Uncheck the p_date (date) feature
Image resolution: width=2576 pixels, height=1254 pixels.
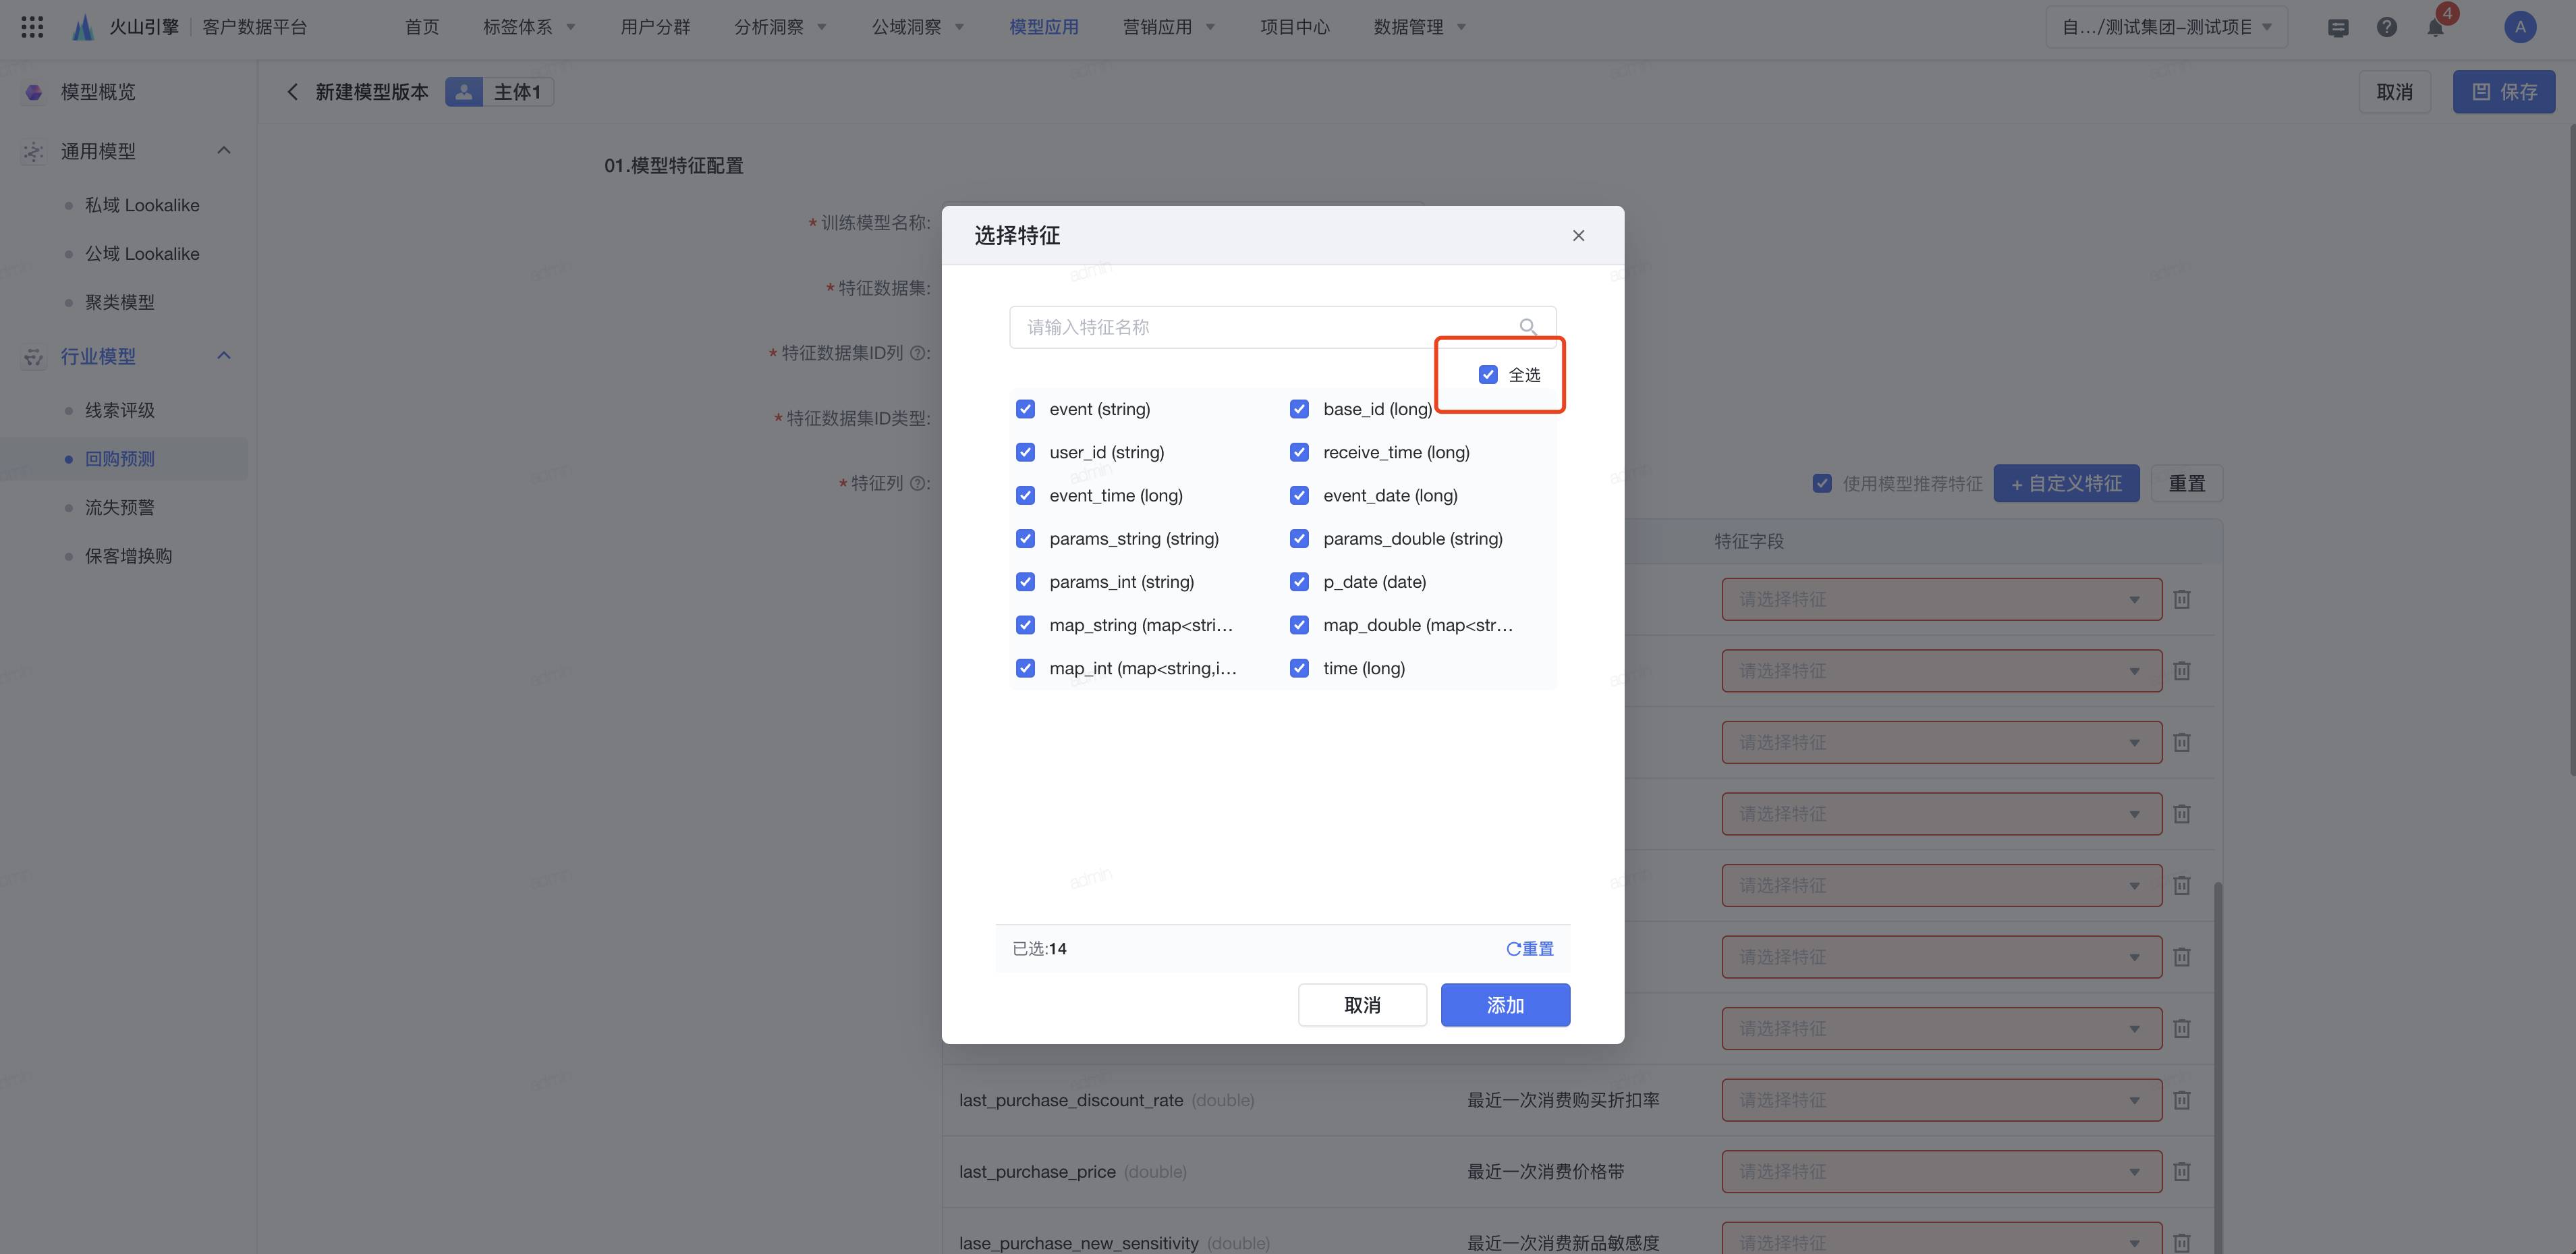coord(1299,582)
